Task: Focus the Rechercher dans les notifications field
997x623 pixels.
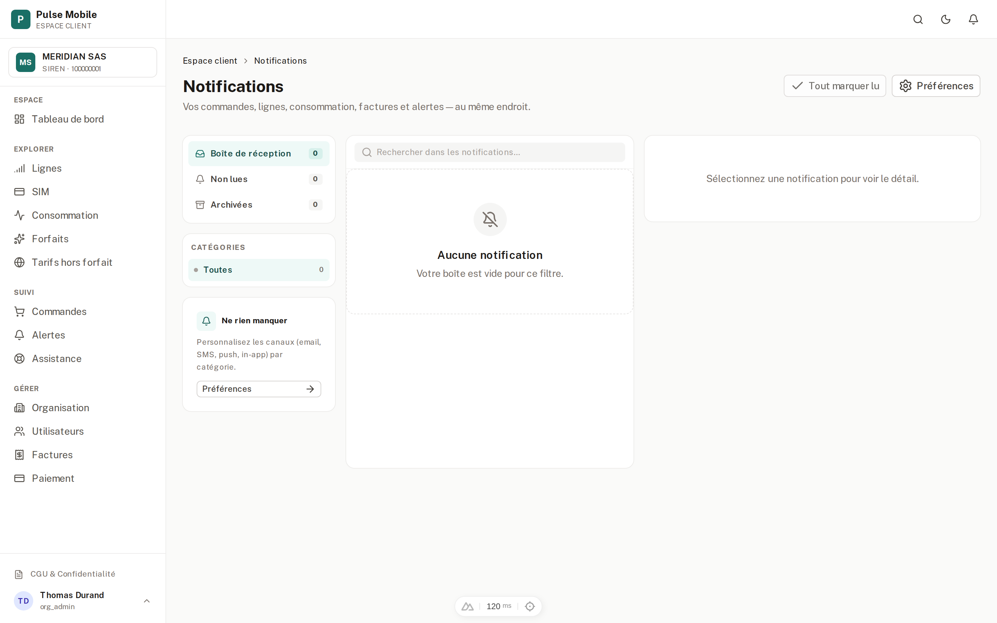Action: (489, 152)
